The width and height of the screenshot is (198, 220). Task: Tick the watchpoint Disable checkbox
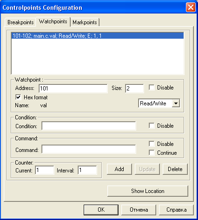(x=152, y=88)
